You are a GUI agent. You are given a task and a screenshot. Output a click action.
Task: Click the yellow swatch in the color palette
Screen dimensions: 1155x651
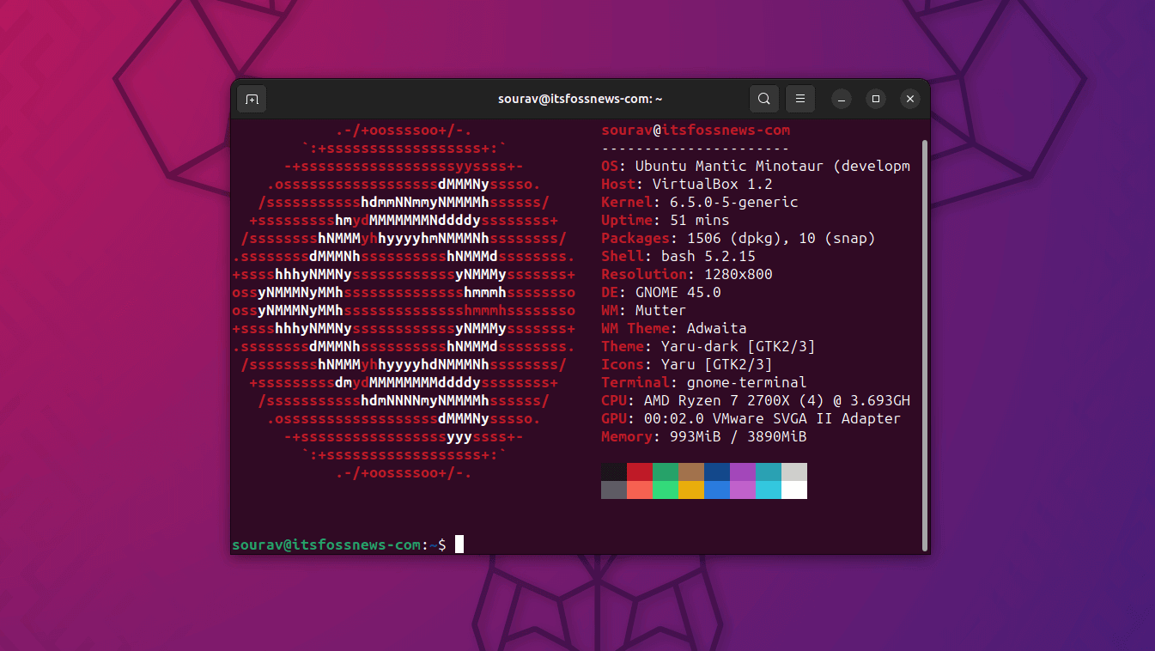[690, 490]
